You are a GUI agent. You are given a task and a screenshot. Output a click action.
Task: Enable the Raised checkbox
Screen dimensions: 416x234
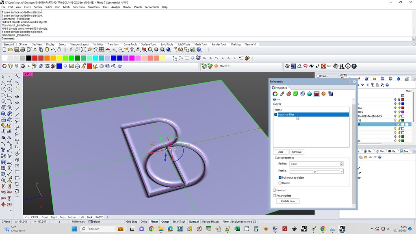click(x=280, y=183)
